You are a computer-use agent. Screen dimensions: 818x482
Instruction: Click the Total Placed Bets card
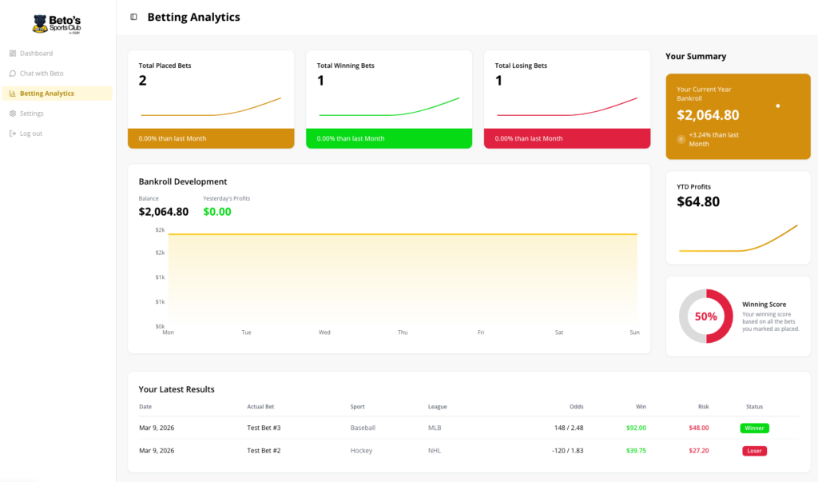(211, 88)
